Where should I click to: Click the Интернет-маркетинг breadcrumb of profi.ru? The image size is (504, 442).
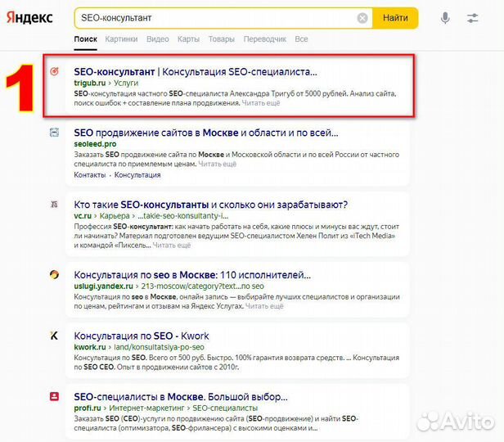pos(146,408)
